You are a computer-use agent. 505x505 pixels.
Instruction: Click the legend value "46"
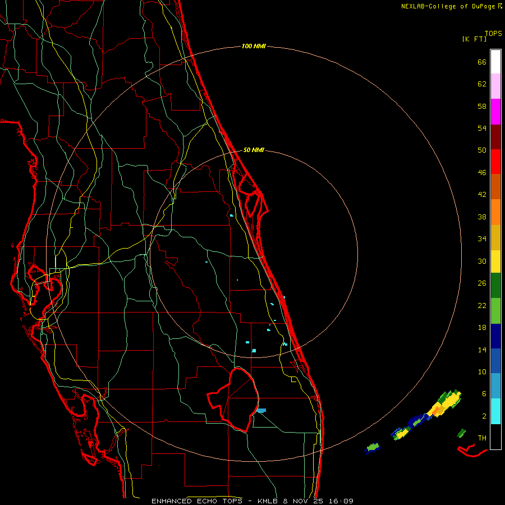click(x=482, y=173)
